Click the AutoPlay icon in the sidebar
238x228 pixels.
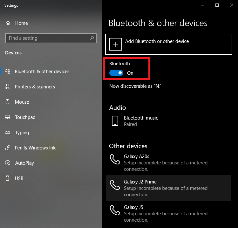coord(8,163)
